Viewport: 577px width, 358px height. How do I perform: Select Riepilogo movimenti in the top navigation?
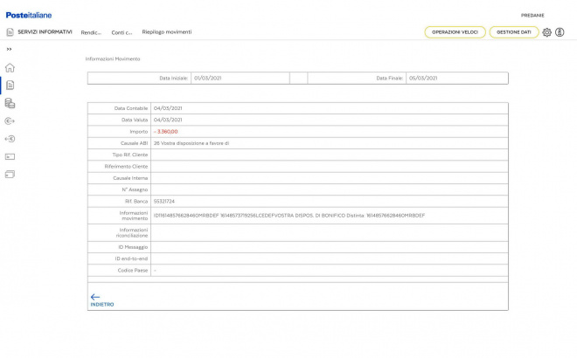click(x=166, y=32)
